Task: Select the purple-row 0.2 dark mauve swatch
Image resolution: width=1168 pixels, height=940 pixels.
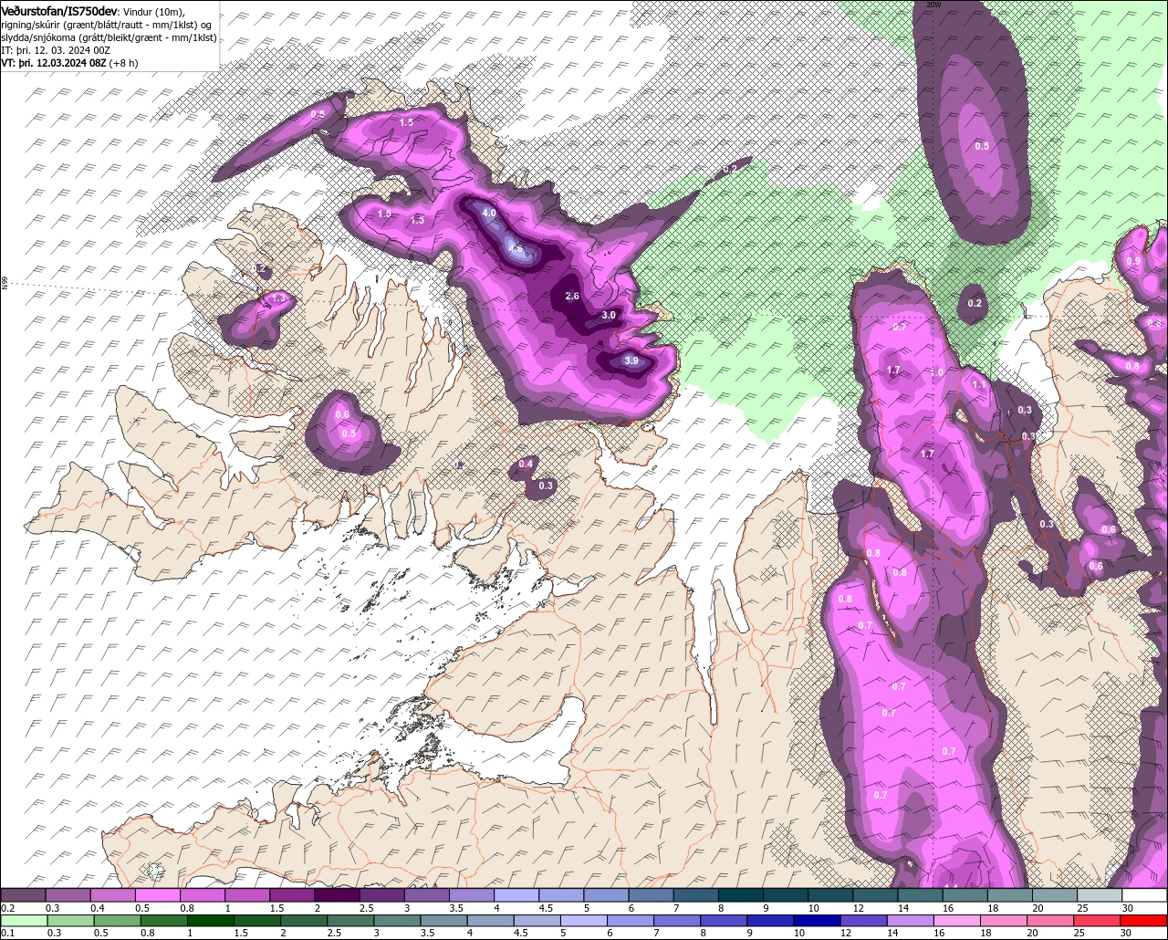Action: (24, 894)
